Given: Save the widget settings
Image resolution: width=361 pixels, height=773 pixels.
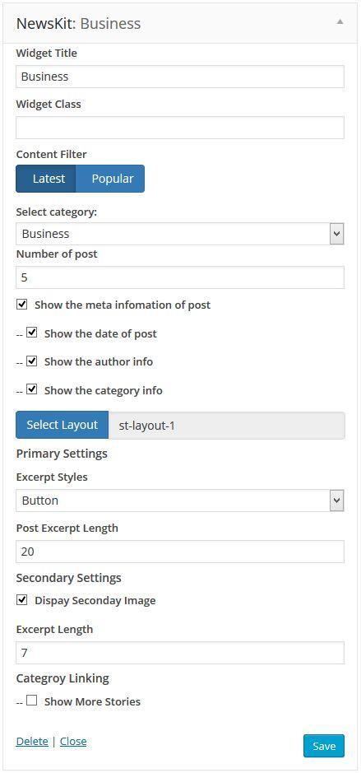Looking at the screenshot, I should [x=323, y=746].
